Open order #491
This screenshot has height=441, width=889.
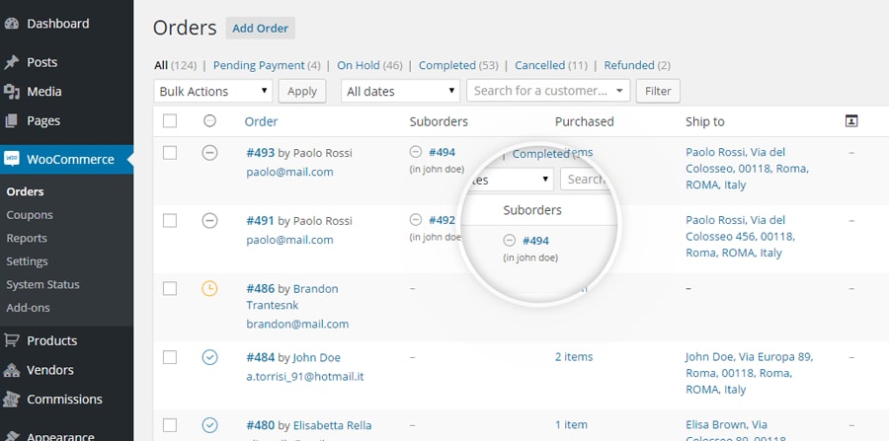click(x=260, y=221)
